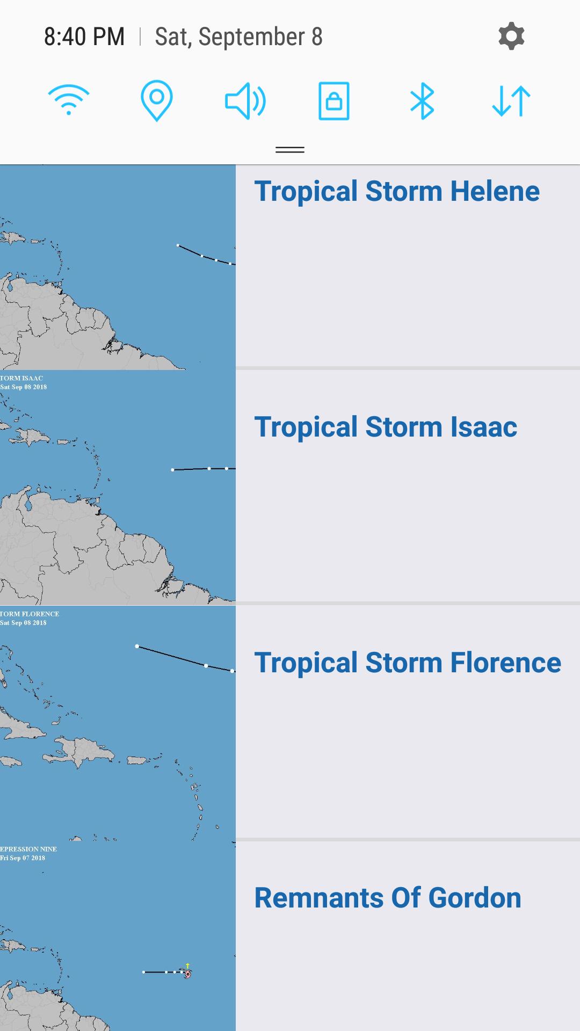Viewport: 580px width, 1031px height.
Task: Tap the mobile data arrows icon
Action: (511, 100)
